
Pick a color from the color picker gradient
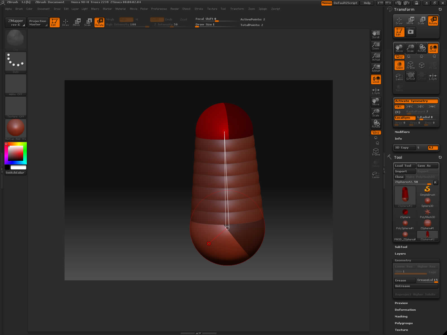click(x=15, y=154)
